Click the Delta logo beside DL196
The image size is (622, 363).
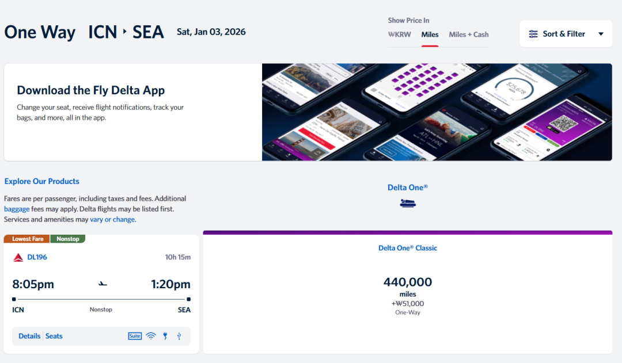point(18,257)
